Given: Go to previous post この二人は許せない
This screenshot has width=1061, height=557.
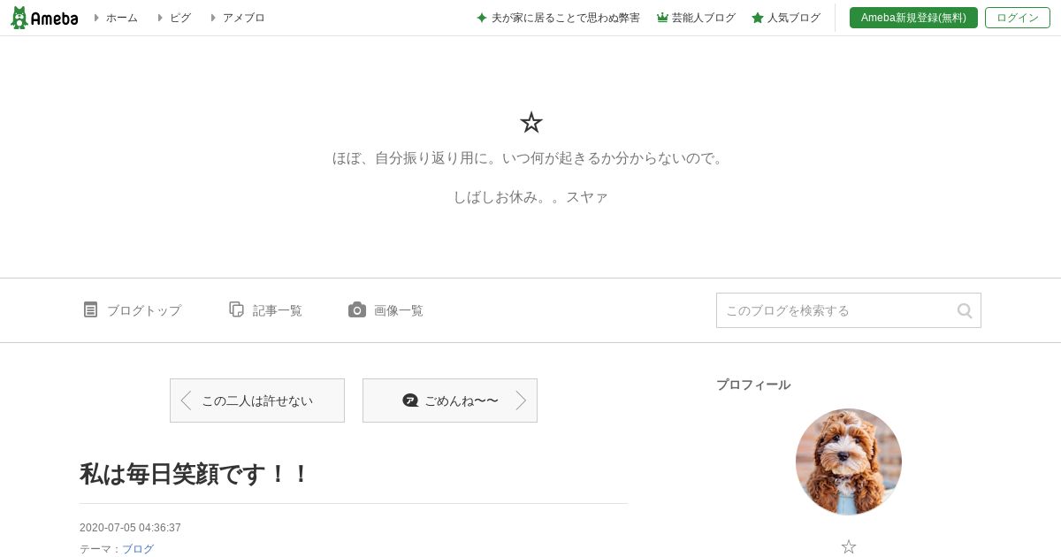Looking at the screenshot, I should 257,401.
